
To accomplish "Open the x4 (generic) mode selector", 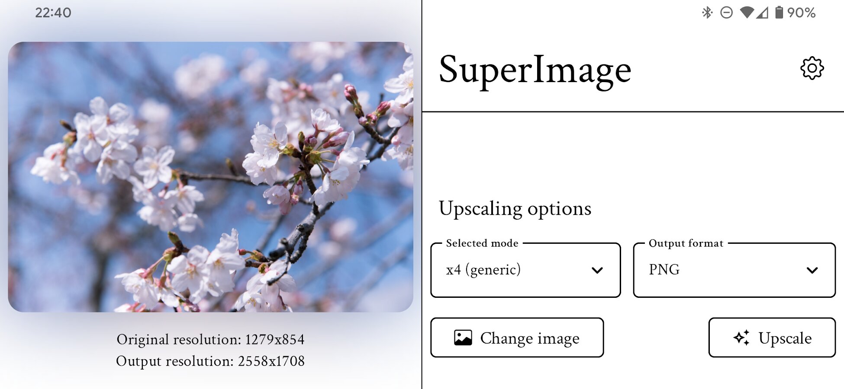I will pos(525,270).
